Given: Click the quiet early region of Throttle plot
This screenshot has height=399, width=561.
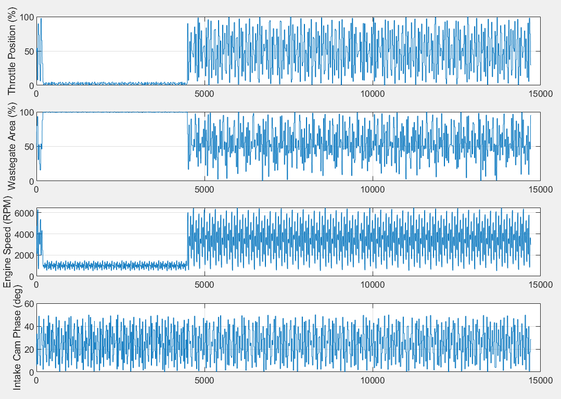Looking at the screenshot, I should pyautogui.click(x=130, y=82).
